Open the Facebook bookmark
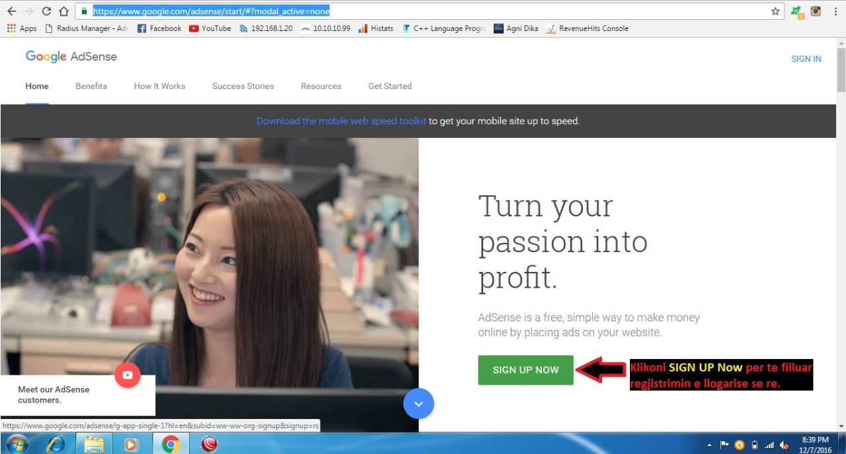This screenshot has width=846, height=454. [159, 28]
